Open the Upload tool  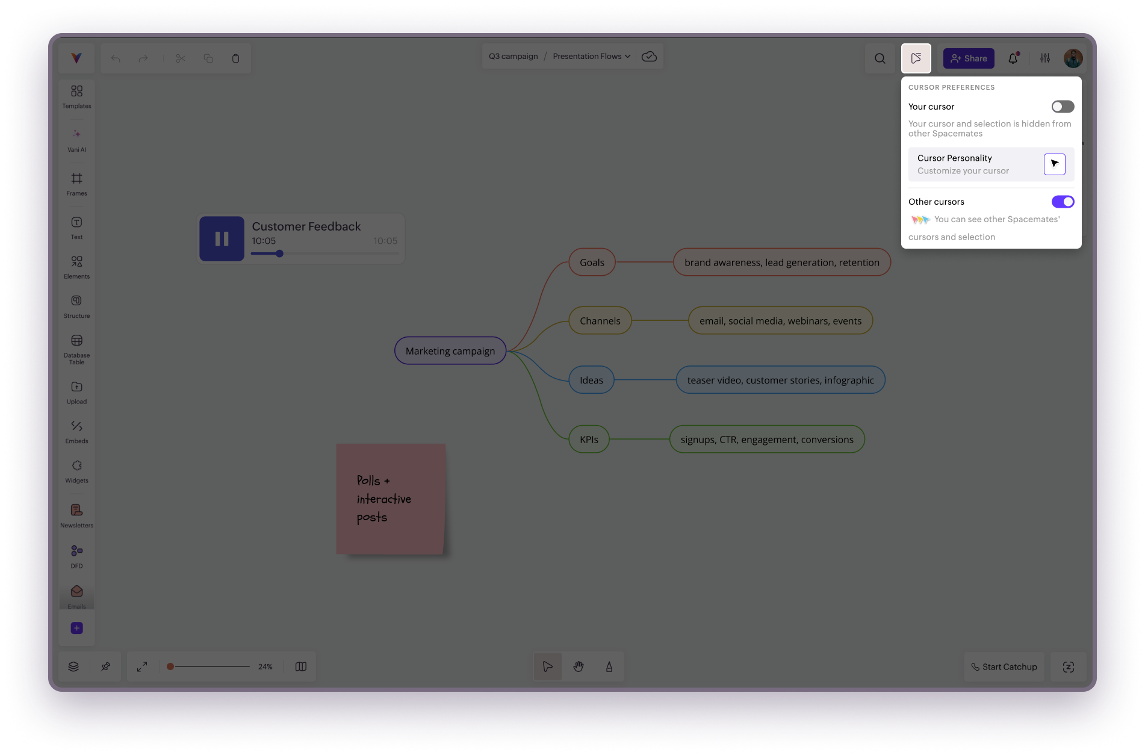(x=76, y=393)
